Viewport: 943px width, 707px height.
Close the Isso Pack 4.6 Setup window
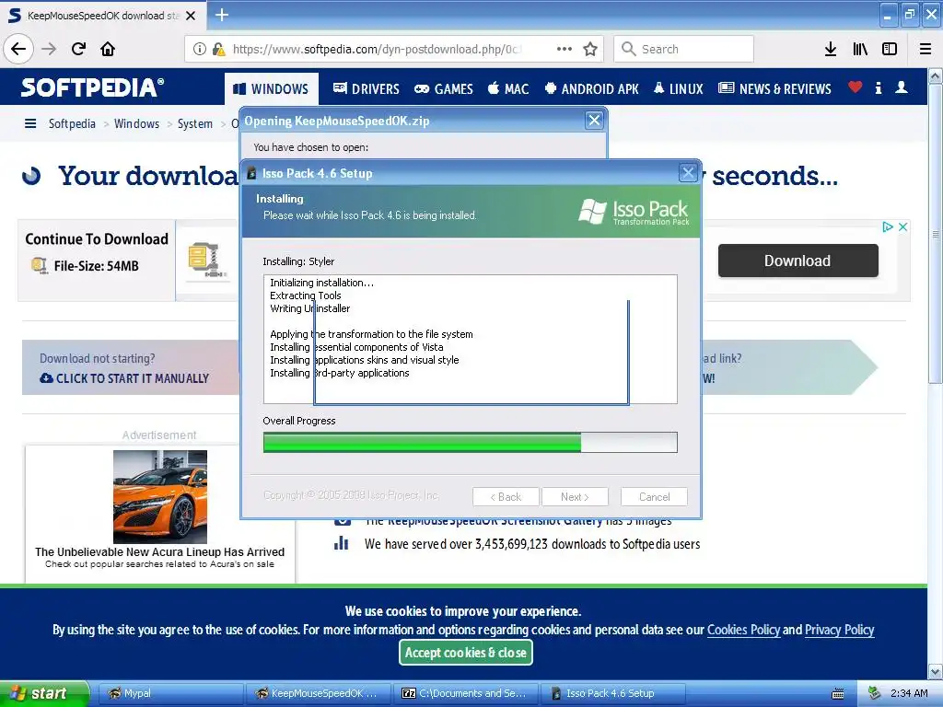(688, 173)
